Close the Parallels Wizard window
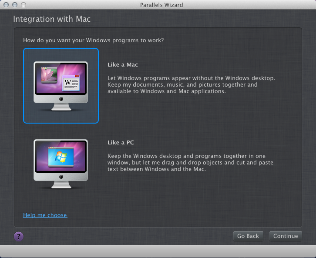The height and width of the screenshot is (258, 316). [x=6, y=5]
